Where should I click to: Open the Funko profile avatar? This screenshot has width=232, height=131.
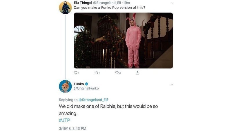point(65,86)
